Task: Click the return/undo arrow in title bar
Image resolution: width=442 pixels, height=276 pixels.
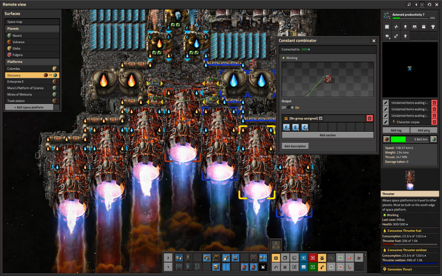Action: pos(429,4)
